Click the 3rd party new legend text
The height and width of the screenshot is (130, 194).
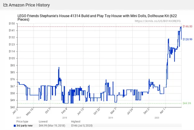pyautogui.click(x=25, y=126)
